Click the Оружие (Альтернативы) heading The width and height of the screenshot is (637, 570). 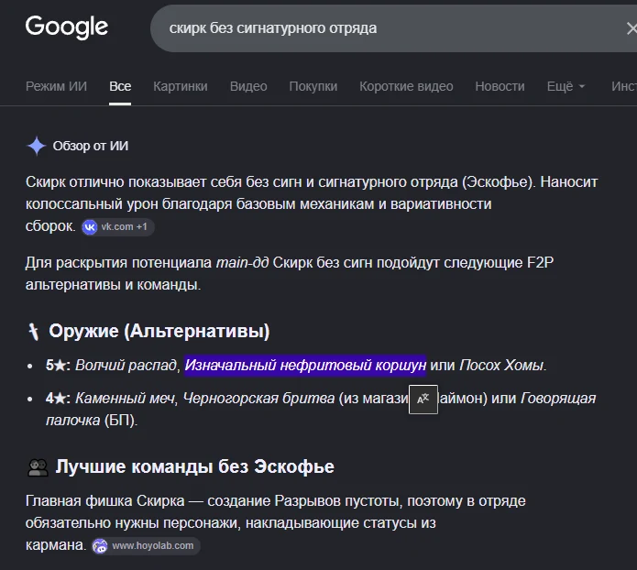click(x=159, y=331)
